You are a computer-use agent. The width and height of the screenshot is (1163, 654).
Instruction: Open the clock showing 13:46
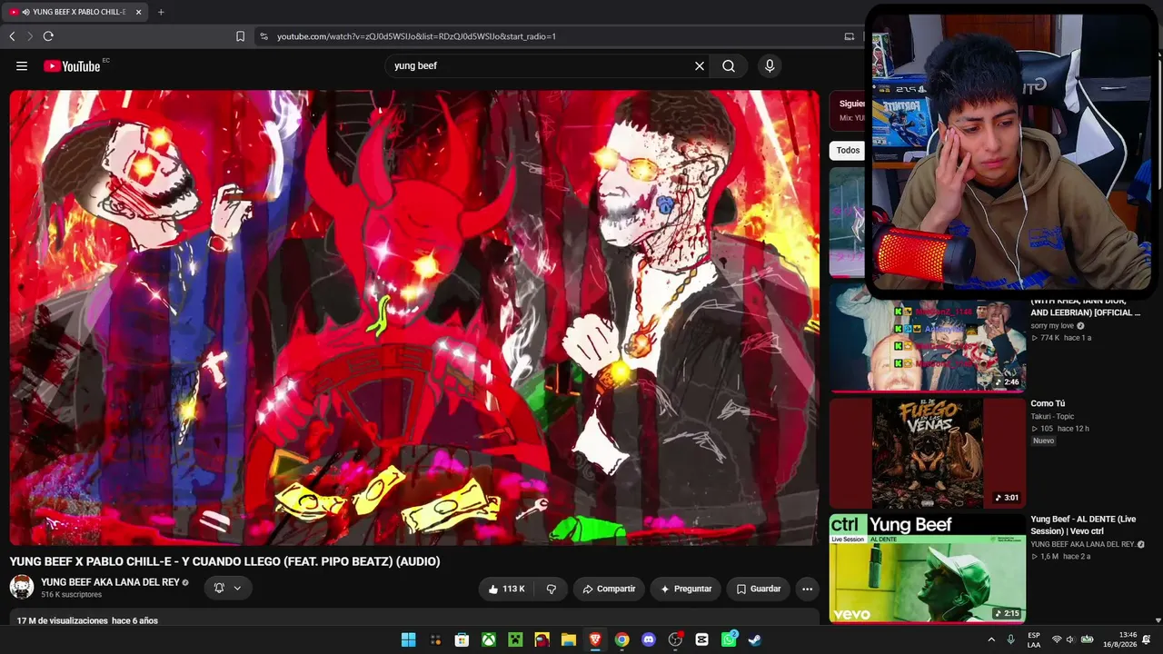coord(1120,639)
